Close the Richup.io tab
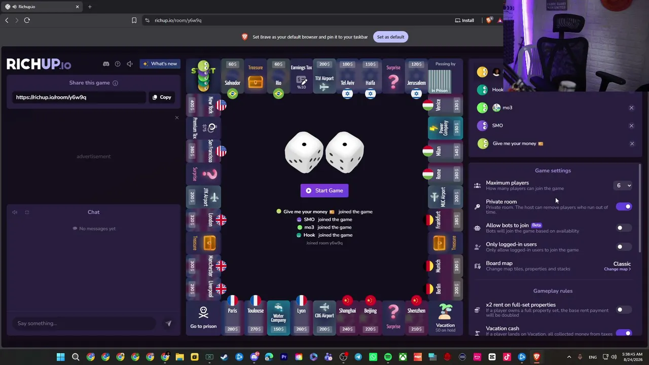Screen dimensions: 649x365 click(78, 7)
